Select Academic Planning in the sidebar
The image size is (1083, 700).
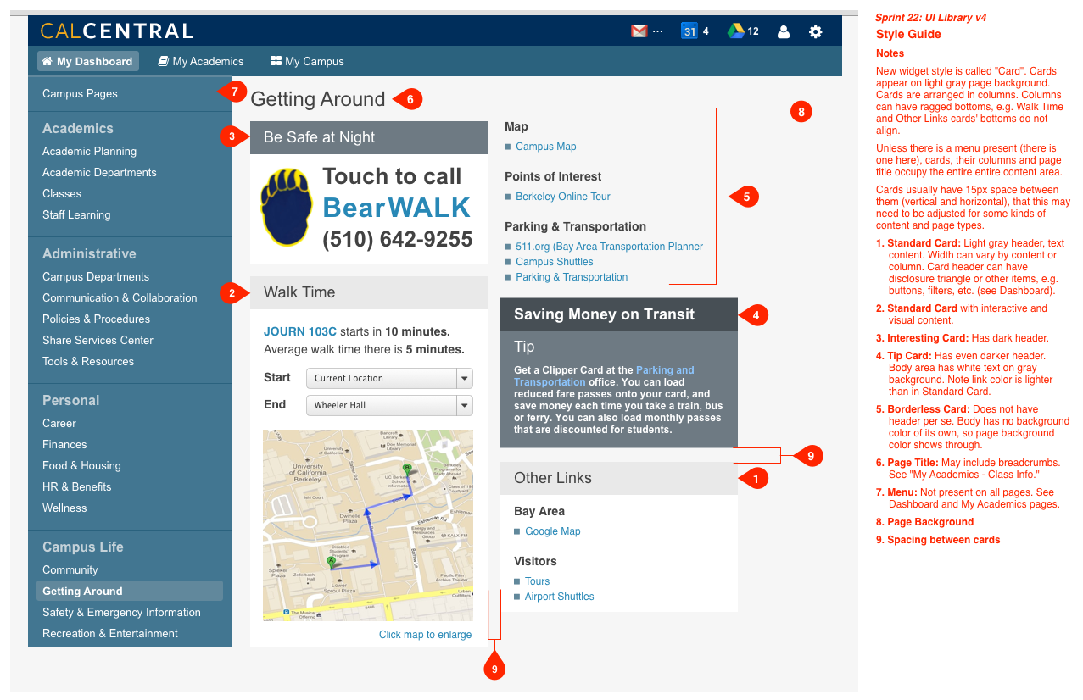pos(89,151)
